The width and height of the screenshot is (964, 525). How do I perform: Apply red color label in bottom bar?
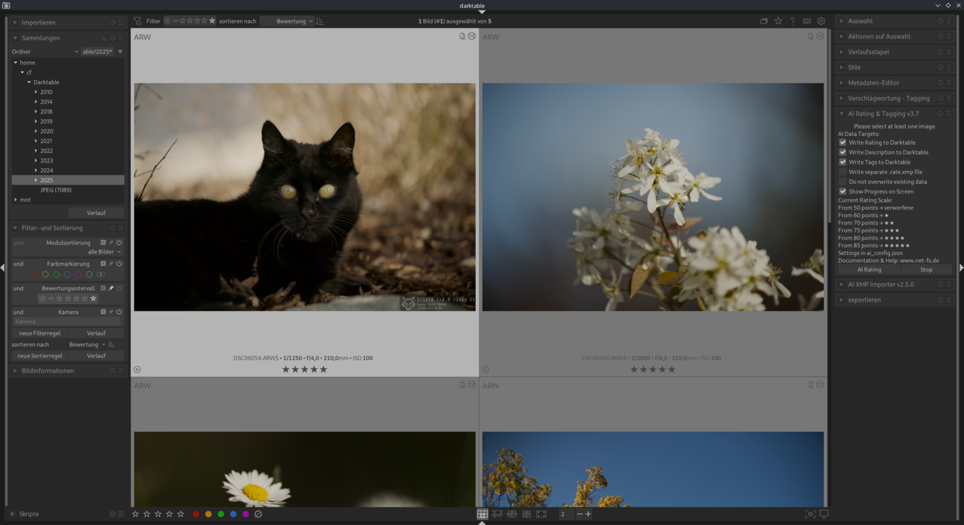(196, 514)
